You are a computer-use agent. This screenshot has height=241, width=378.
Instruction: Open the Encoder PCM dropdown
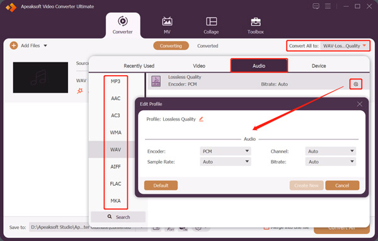point(226,151)
